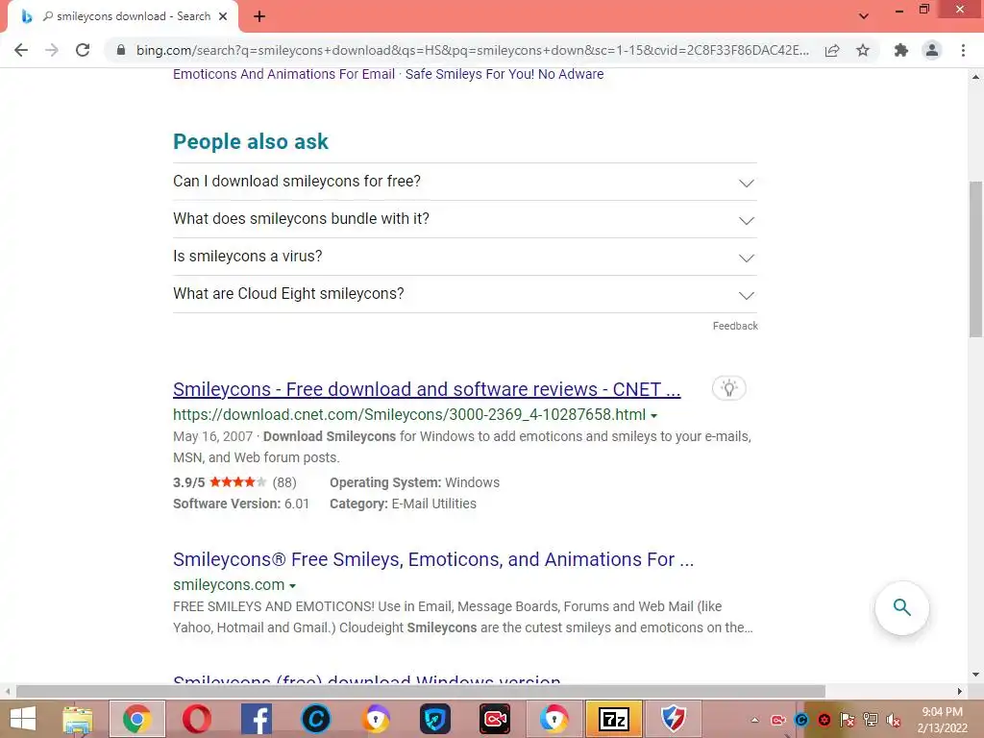Open the 7z archiver taskbar icon
Image resolution: width=984 pixels, height=738 pixels.
point(614,719)
